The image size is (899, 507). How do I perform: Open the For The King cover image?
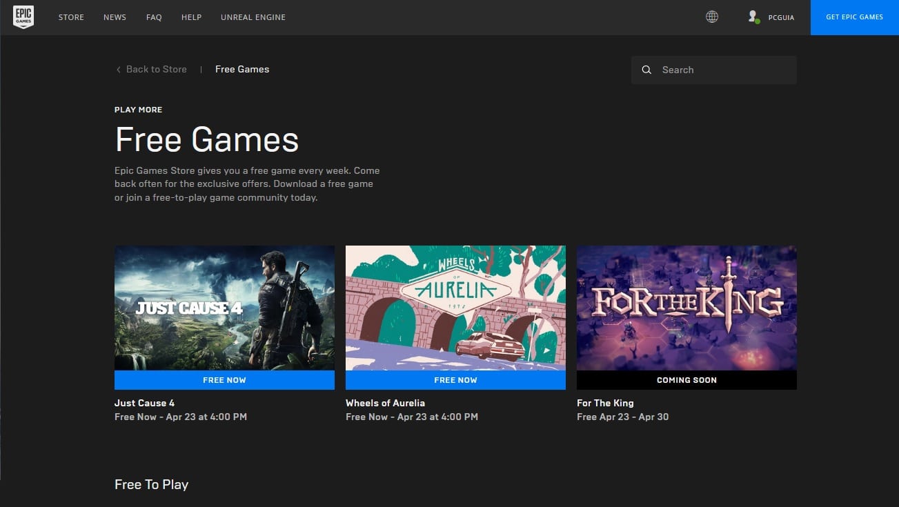click(686, 308)
